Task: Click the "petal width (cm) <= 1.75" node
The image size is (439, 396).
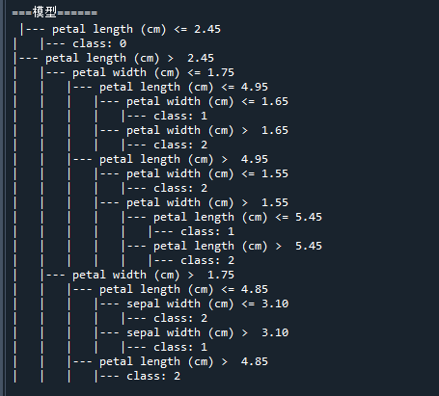Action: tap(153, 72)
